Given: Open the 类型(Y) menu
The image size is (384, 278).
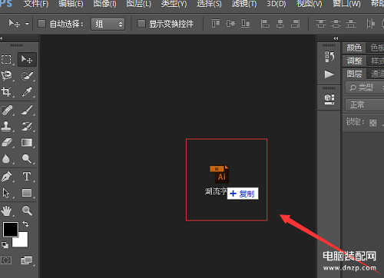Looking at the screenshot, I should (174, 4).
